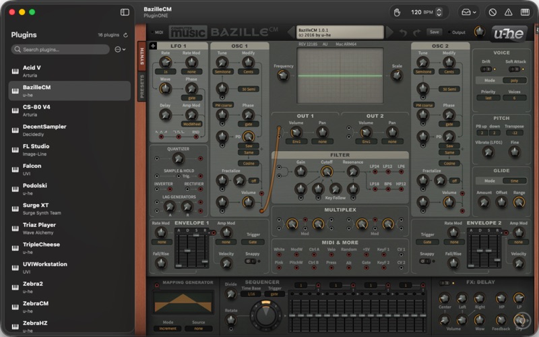Click the Save button
The image size is (539, 337).
[435, 32]
